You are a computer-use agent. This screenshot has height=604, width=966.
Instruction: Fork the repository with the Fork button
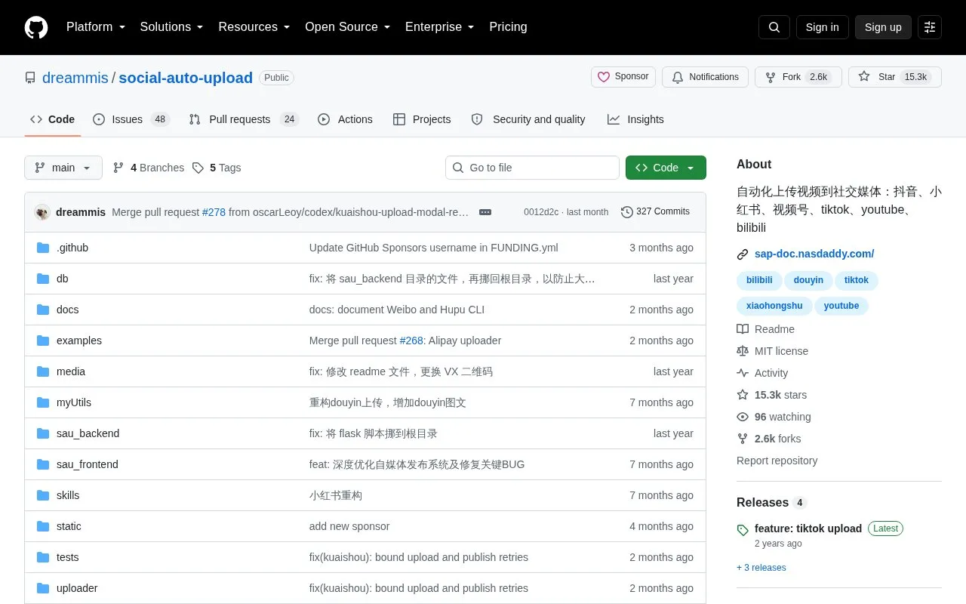tap(798, 77)
